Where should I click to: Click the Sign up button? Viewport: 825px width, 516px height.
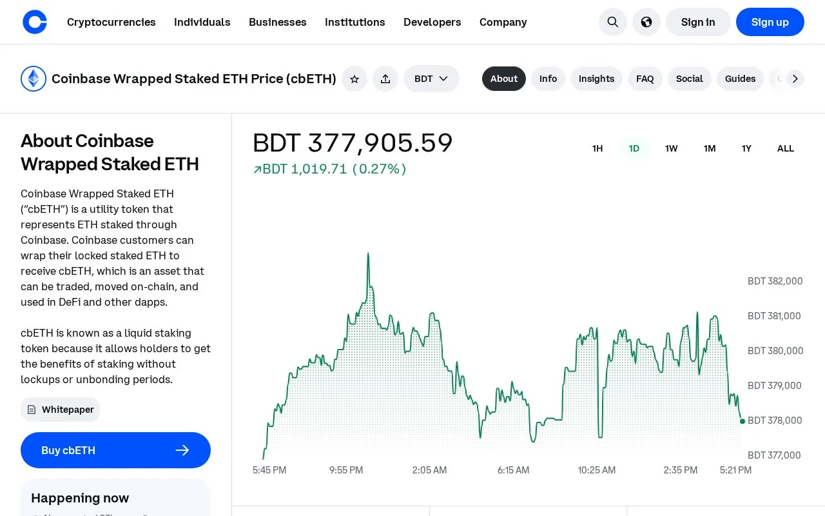(x=770, y=22)
